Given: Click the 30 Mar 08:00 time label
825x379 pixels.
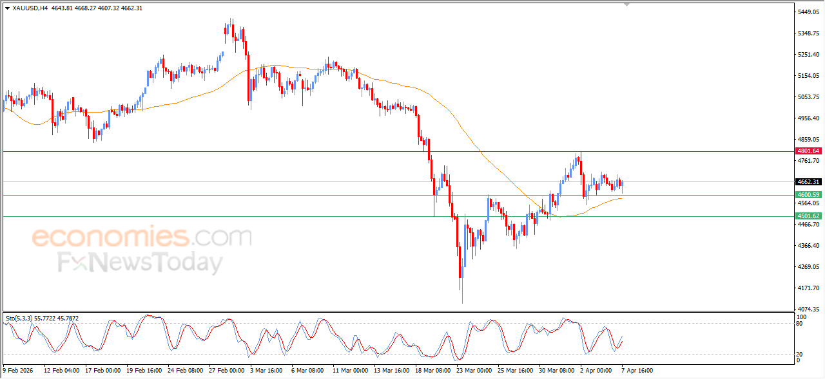Looking at the screenshot, I should [556, 371].
